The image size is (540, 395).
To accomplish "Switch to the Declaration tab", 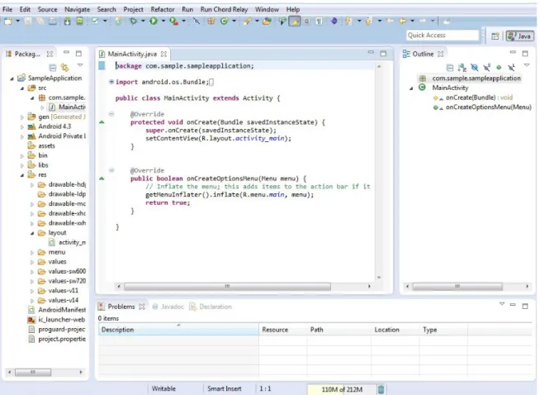I will tap(211, 307).
